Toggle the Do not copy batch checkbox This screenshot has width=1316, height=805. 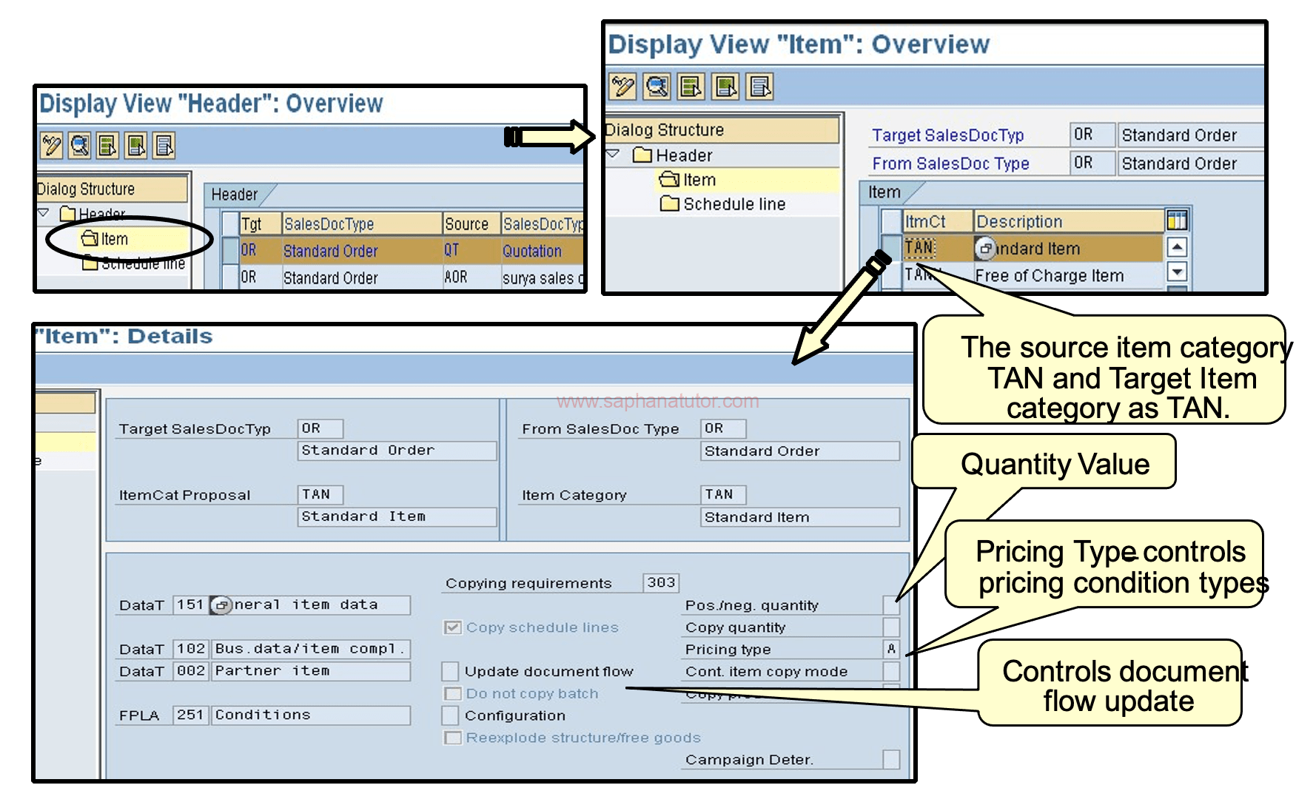pyautogui.click(x=452, y=693)
